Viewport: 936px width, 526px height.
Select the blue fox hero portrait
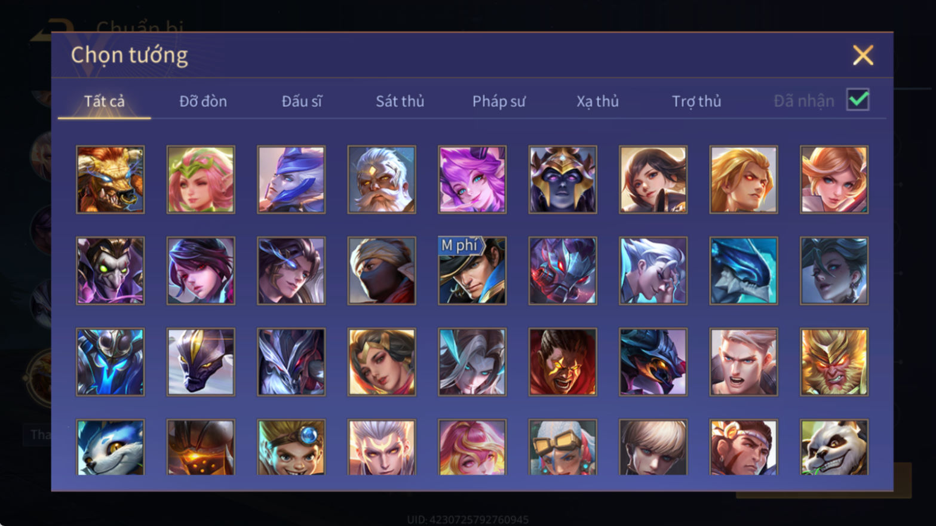coord(110,447)
